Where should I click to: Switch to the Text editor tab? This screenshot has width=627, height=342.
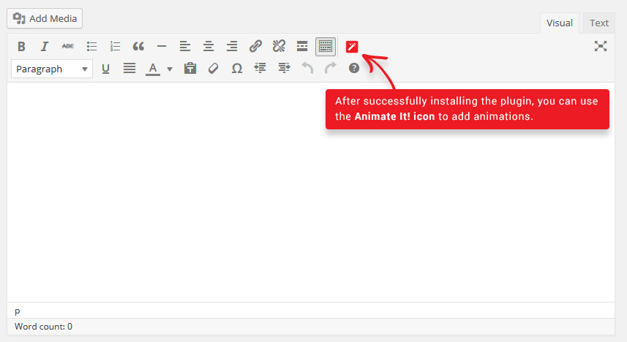[x=599, y=23]
